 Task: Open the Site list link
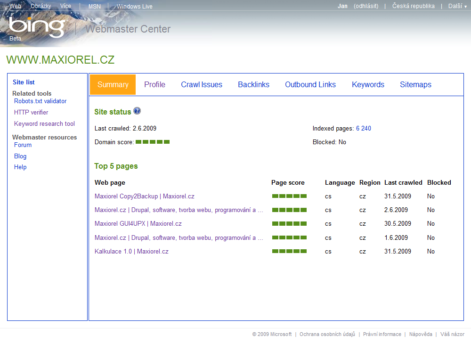click(24, 82)
